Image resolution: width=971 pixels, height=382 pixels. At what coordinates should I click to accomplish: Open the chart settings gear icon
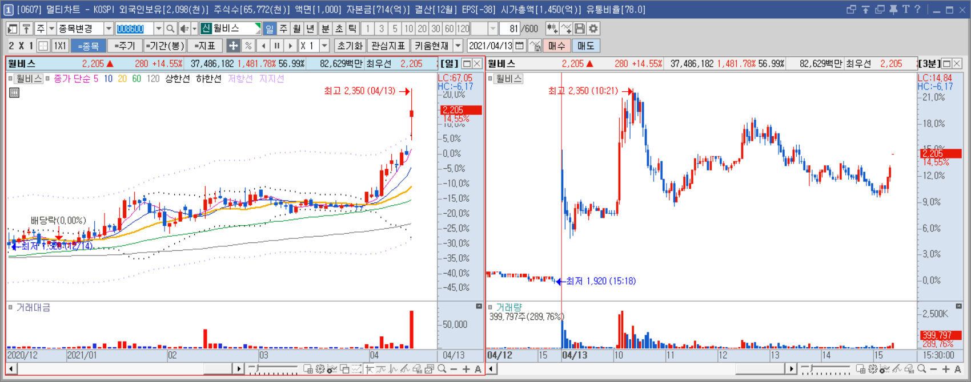(x=593, y=29)
